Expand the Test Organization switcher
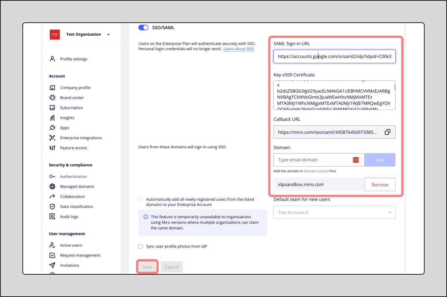 pyautogui.click(x=108, y=34)
